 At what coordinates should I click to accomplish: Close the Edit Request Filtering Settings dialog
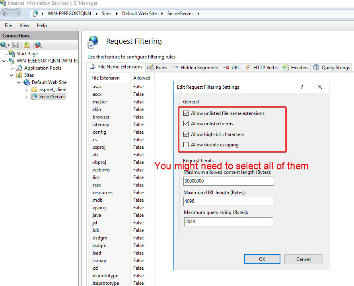[320, 87]
